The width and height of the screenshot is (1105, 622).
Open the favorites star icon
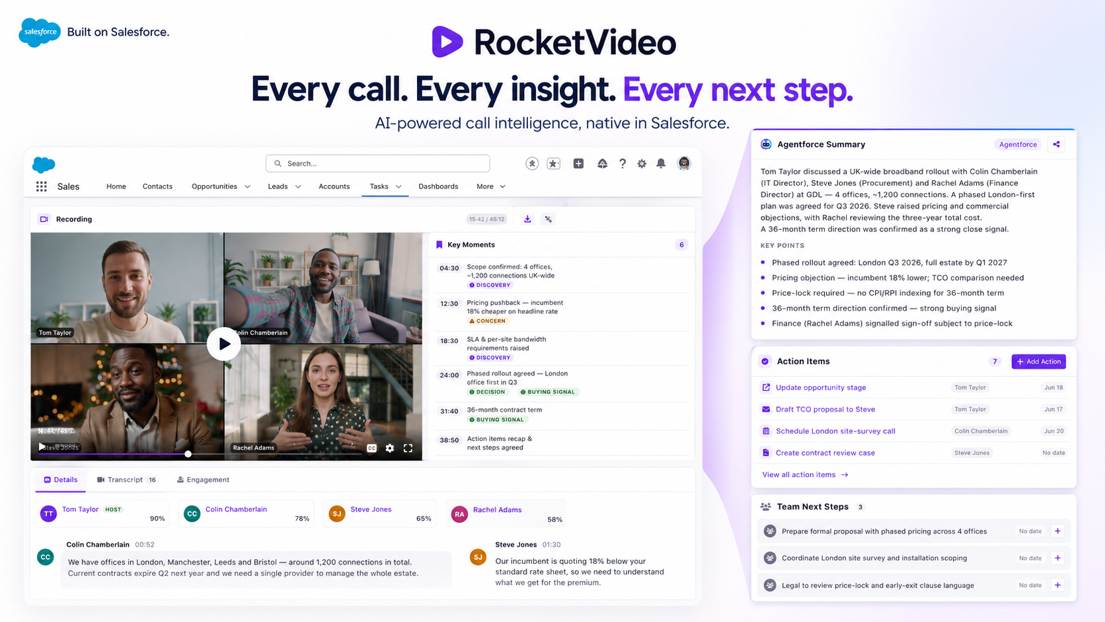coord(532,163)
